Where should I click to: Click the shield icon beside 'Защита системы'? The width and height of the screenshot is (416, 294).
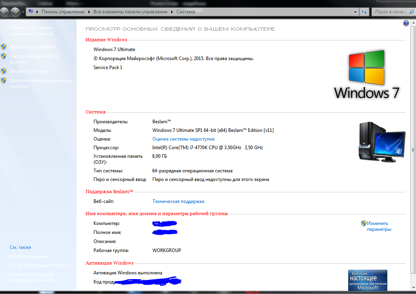(x=4, y=71)
